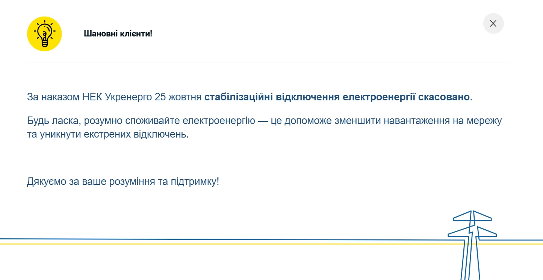
Task: Close the notification popup with the X button
Action: point(493,23)
